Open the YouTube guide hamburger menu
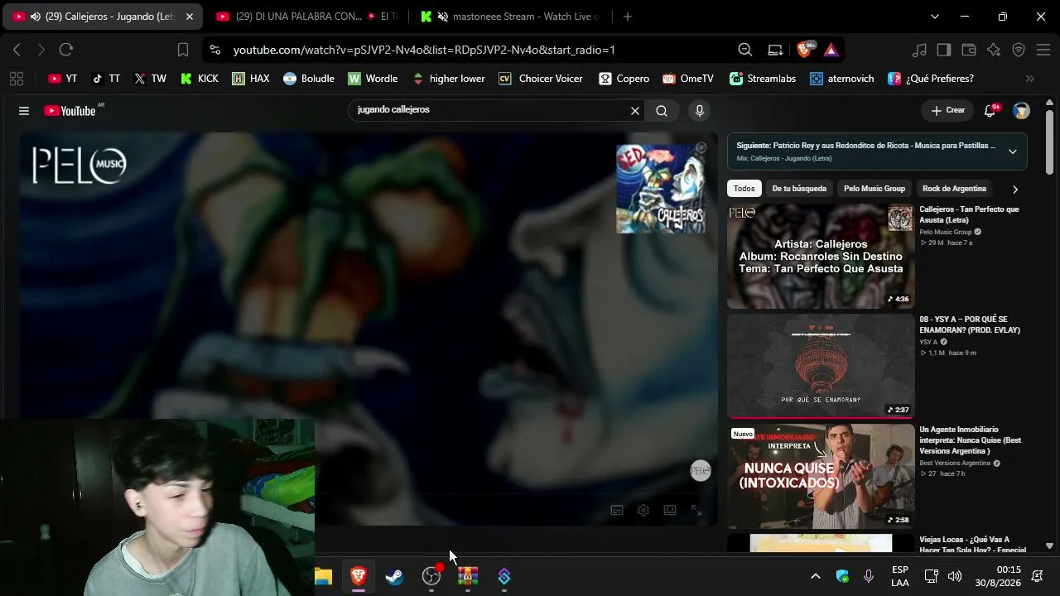This screenshot has width=1060, height=596. tap(24, 111)
